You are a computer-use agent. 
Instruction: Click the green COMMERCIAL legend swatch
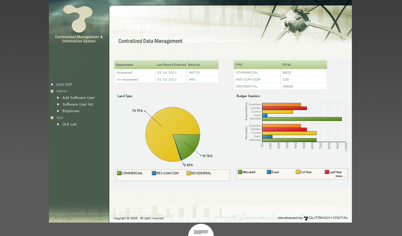(119, 173)
